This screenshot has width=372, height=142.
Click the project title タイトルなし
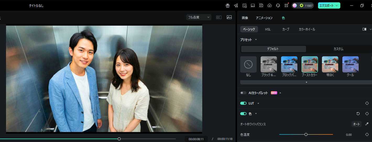point(36,5)
